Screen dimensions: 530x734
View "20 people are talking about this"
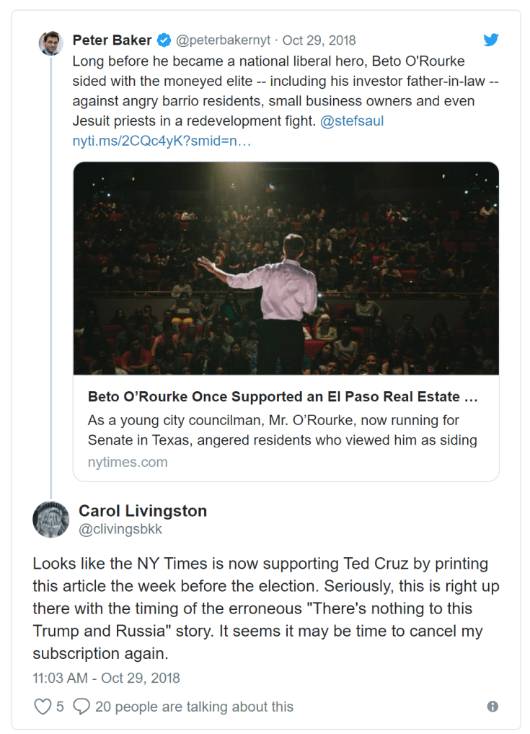194,706
